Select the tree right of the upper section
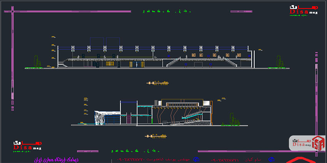The width and height of the screenshot is (327, 163). 279,61
